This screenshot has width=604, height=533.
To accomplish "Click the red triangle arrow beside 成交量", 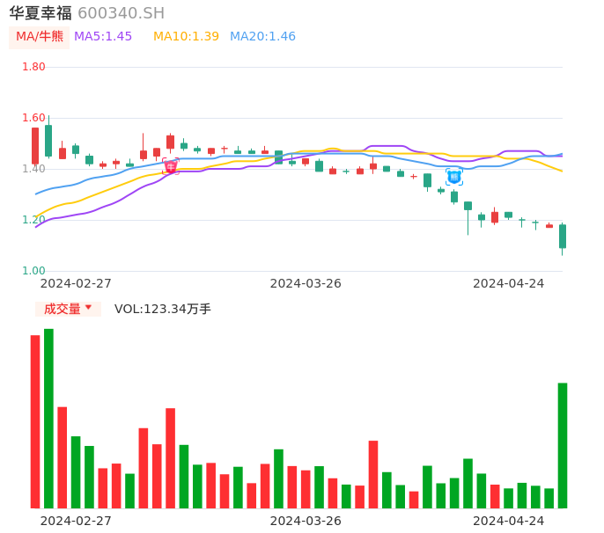I will tap(88, 308).
